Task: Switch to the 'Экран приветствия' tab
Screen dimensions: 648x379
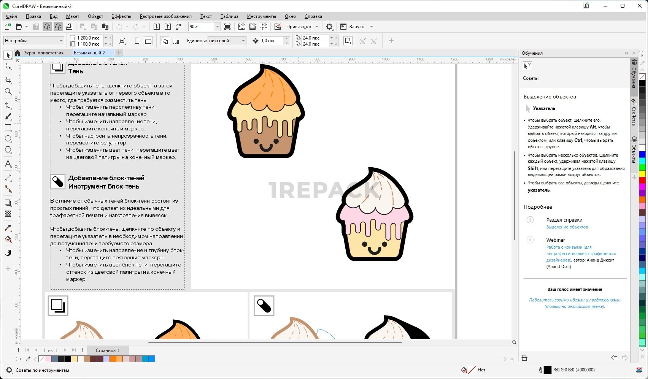Action: (x=43, y=53)
